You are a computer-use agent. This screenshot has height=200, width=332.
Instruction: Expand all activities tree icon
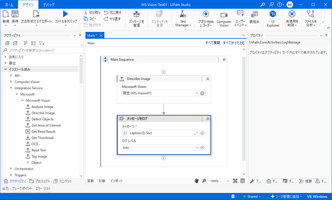(7, 43)
